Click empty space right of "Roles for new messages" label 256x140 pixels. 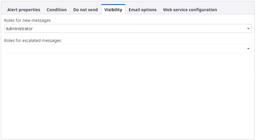[x=147, y=20]
